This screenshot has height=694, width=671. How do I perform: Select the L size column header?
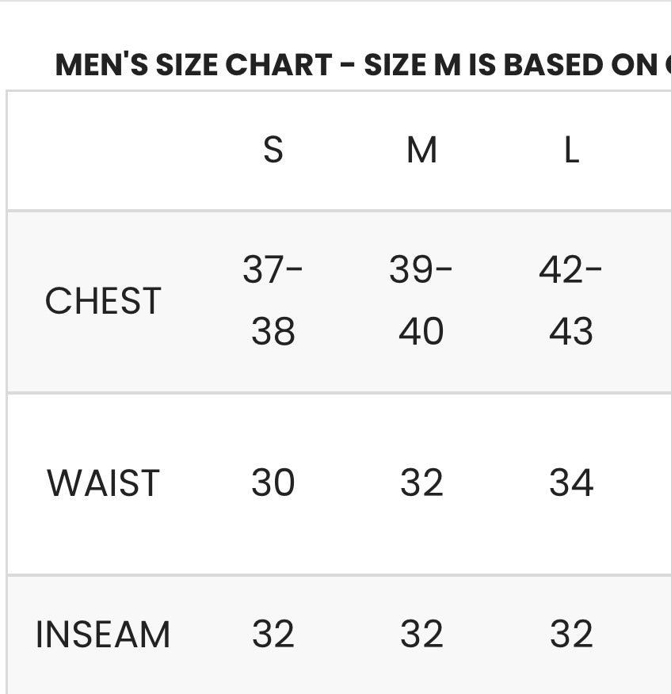[571, 150]
